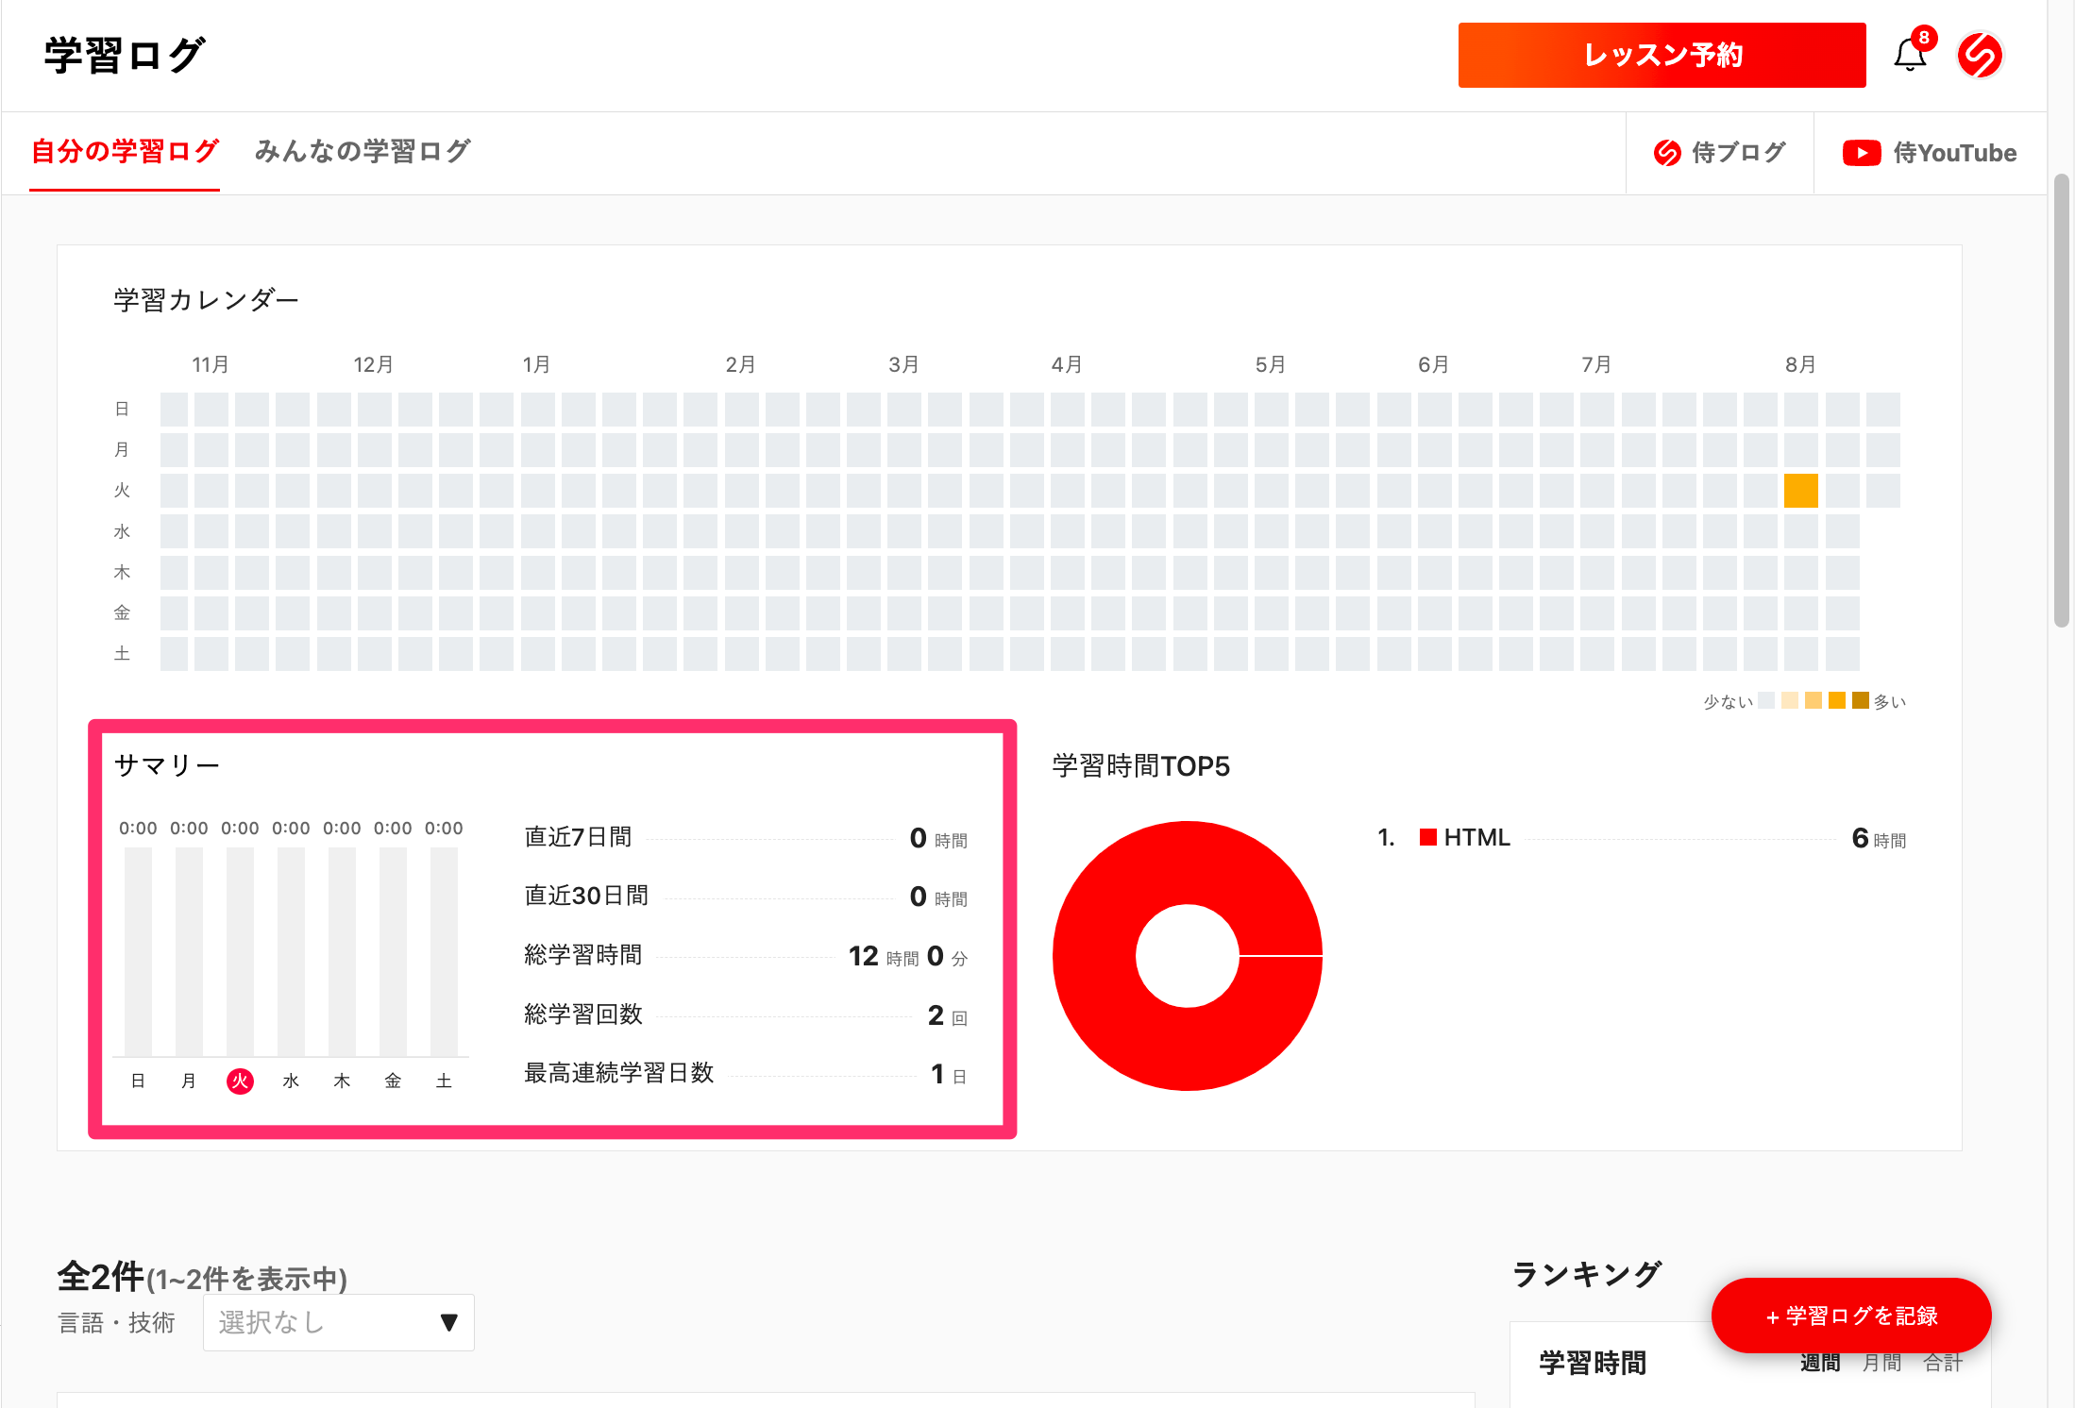Click the darkest 多い legend swatch
The width and height of the screenshot is (2075, 1408).
(1860, 700)
